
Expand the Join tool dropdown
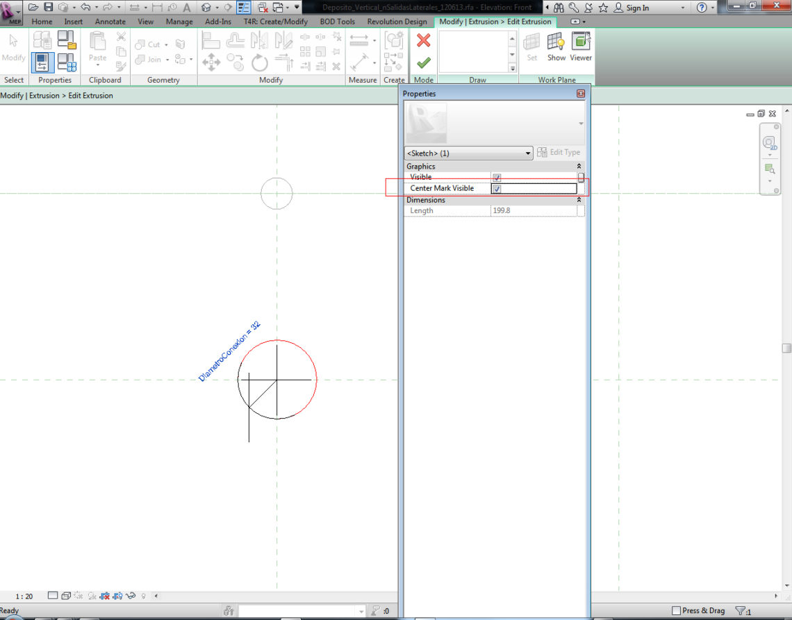pyautogui.click(x=167, y=60)
